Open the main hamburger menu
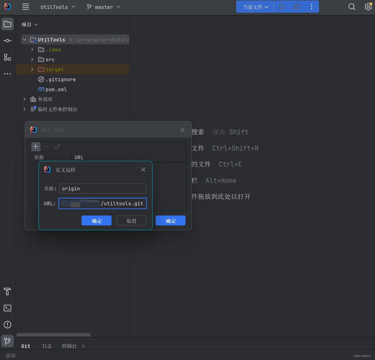This screenshot has height=360, width=375. tap(26, 7)
